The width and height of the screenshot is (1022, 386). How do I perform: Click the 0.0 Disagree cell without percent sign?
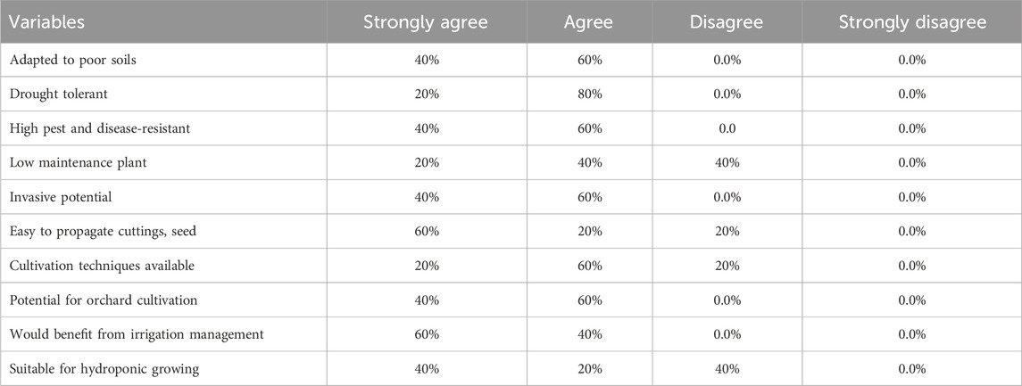pos(727,128)
